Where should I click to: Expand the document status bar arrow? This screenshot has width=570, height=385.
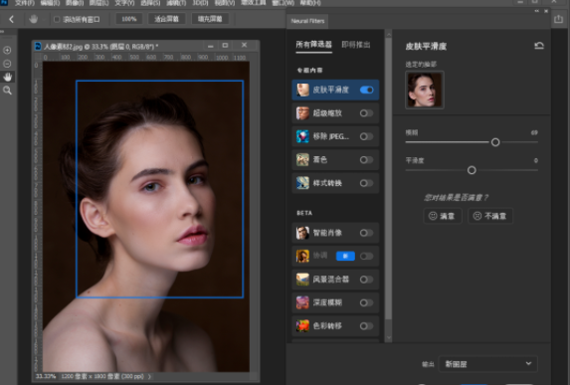[149, 376]
